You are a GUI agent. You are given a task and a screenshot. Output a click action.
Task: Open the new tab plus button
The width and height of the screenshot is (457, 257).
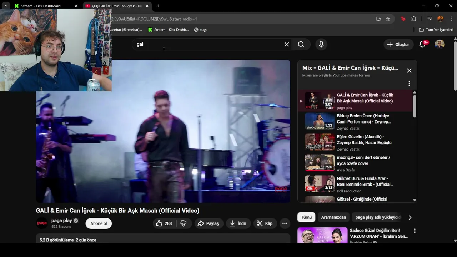point(158,6)
